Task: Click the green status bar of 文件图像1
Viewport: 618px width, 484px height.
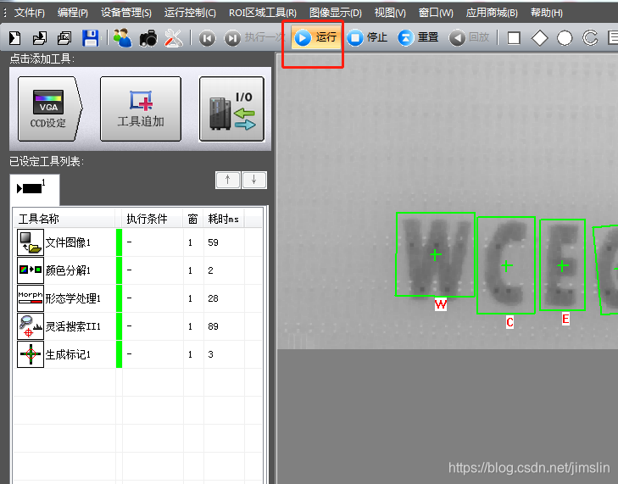Action: [x=119, y=242]
